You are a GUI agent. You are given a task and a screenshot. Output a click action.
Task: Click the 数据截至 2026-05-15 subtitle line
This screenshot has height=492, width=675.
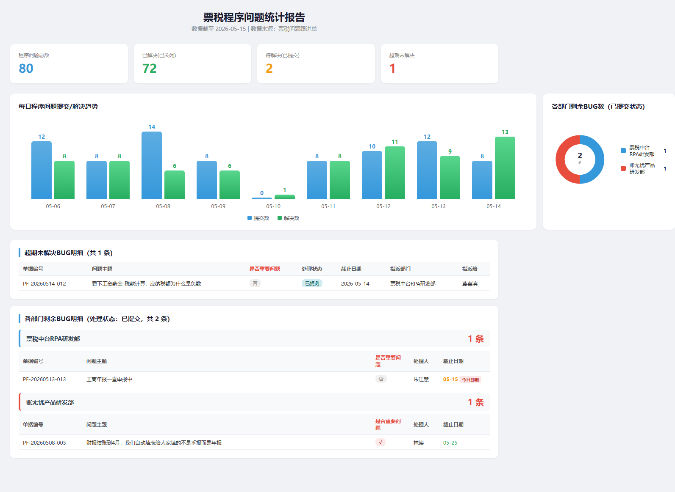[x=254, y=29]
